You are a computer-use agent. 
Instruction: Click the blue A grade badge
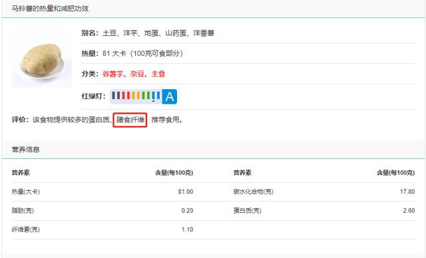(170, 96)
